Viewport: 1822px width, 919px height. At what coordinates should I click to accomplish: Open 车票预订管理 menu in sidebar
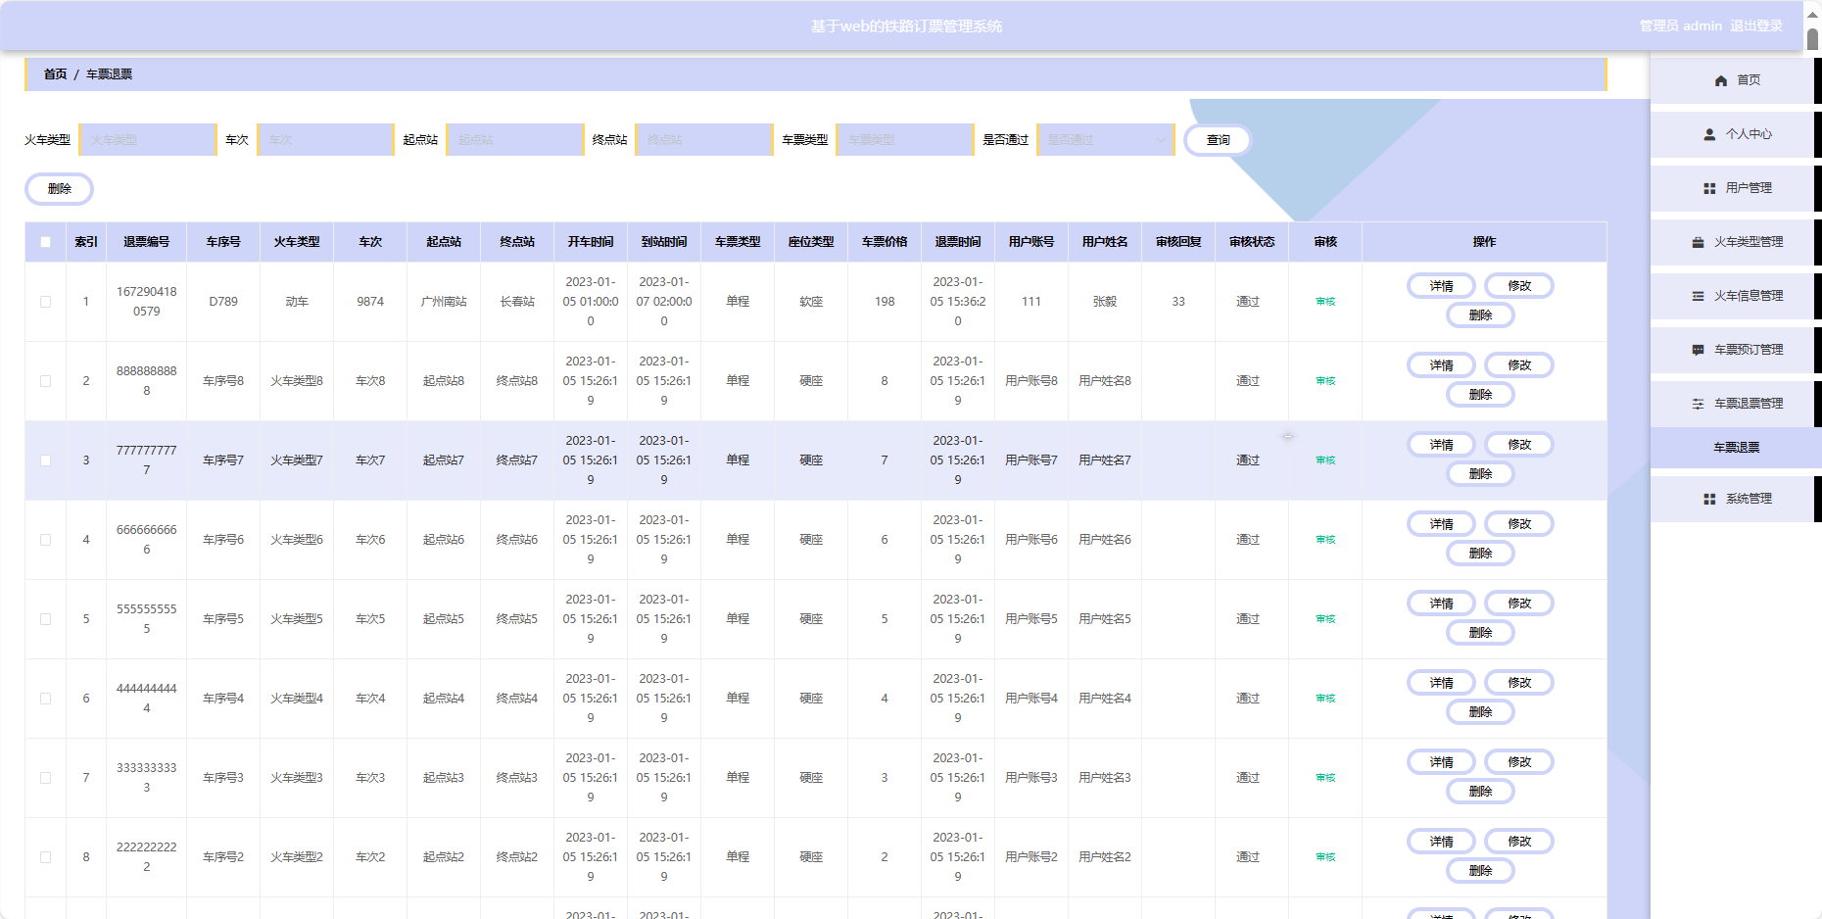tap(1736, 350)
